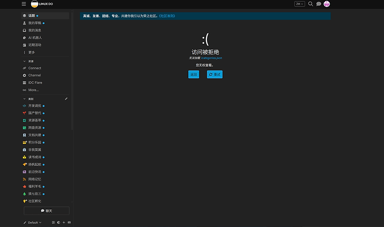384x227 pixels.
Task: Open the 文档共建 category icon
Action: click(x=24, y=135)
